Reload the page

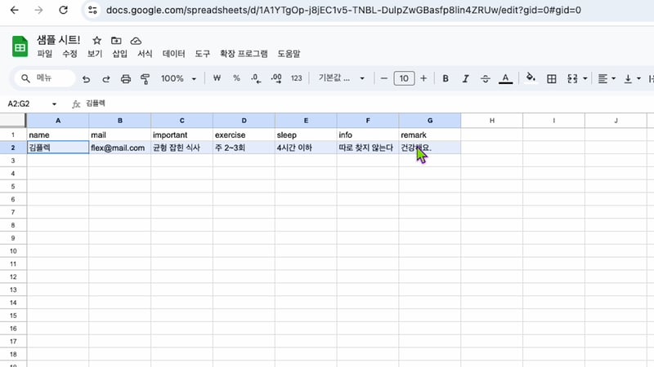(64, 10)
